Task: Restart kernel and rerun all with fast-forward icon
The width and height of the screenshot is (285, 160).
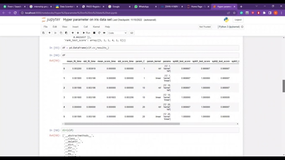Action: pyautogui.click(x=104, y=33)
